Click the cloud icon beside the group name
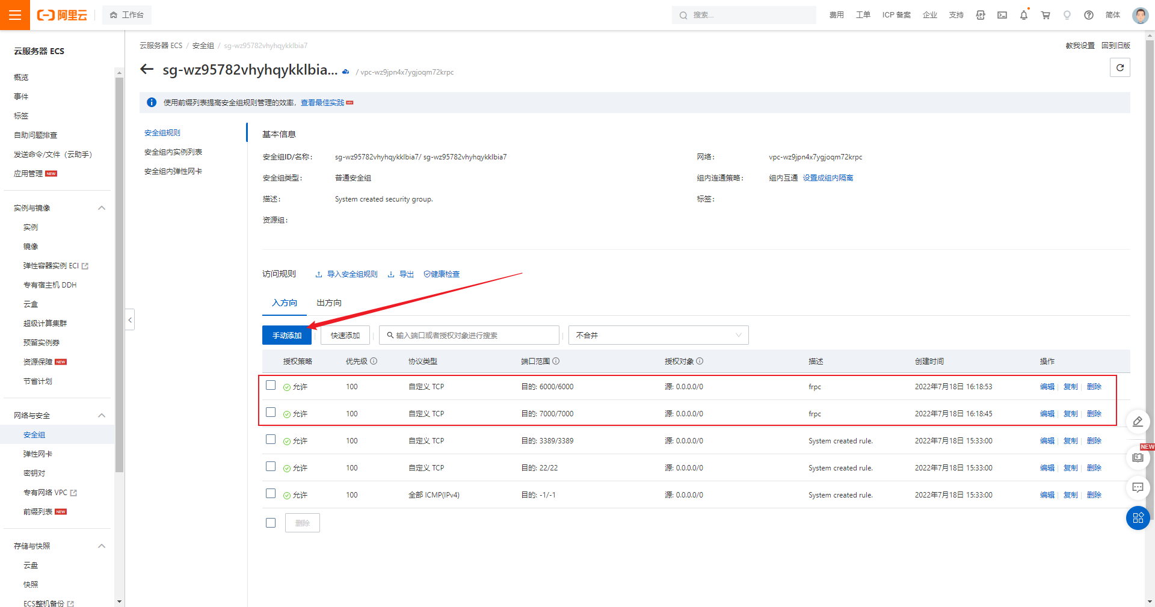Screen dimensions: 1155x607 pos(346,72)
